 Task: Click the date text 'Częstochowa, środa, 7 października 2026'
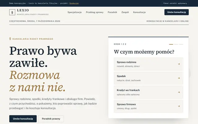pos(35,21)
